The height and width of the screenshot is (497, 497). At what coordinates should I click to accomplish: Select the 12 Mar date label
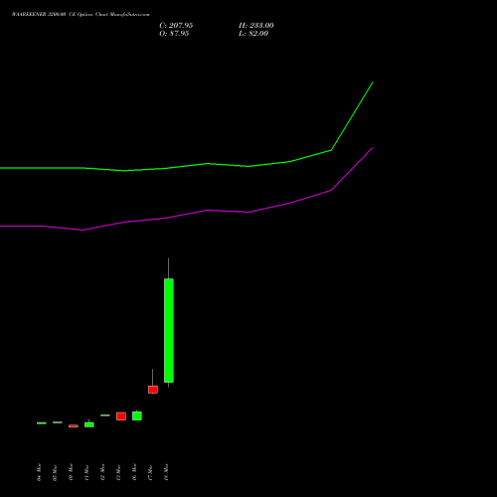click(x=102, y=472)
